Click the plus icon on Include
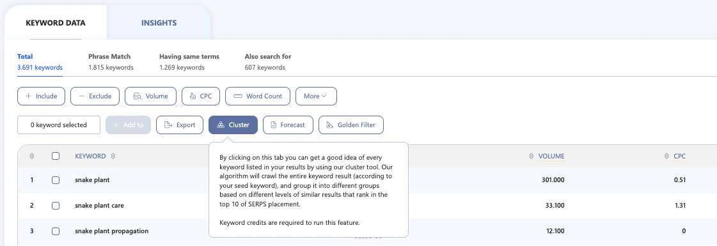This screenshot has height=246, width=717. point(28,96)
